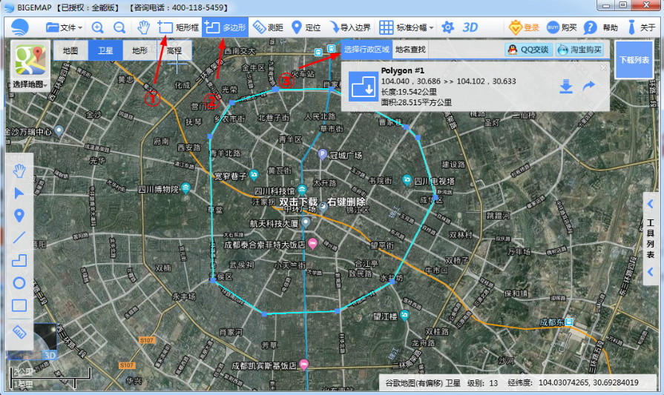Select the marker pin tool in left sidebar

pos(19,216)
